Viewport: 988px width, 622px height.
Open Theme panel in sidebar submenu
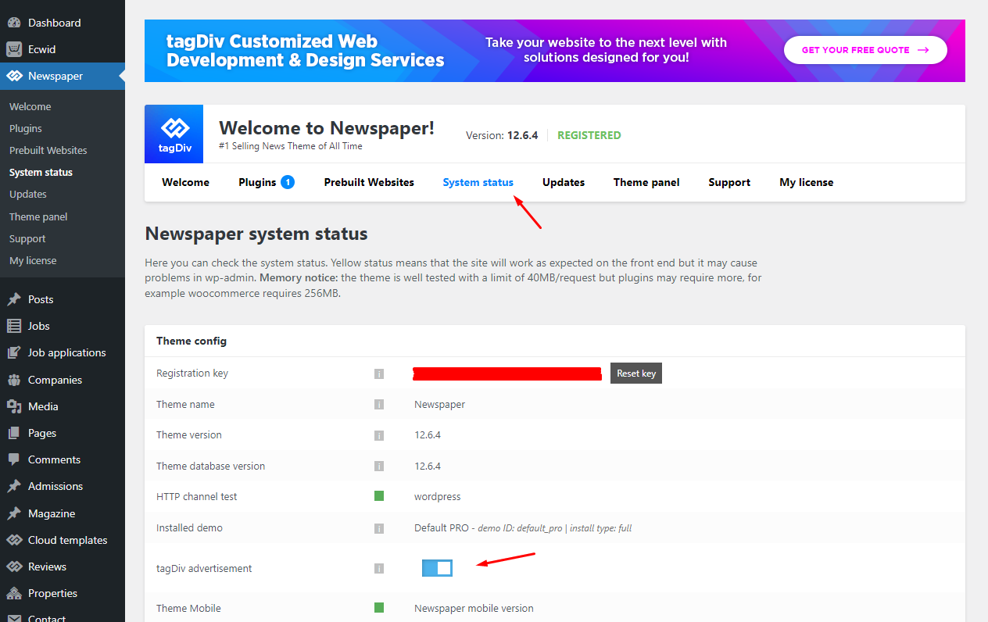click(x=38, y=217)
